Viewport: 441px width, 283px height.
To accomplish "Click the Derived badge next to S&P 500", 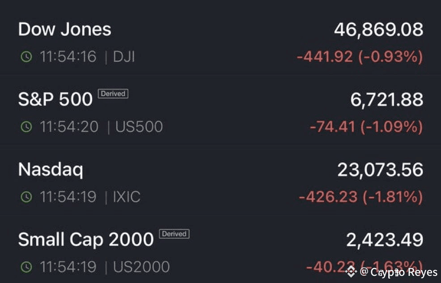I will 113,94.
